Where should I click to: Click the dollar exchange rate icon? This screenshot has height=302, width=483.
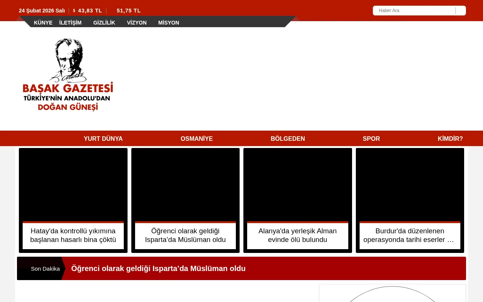[74, 11]
